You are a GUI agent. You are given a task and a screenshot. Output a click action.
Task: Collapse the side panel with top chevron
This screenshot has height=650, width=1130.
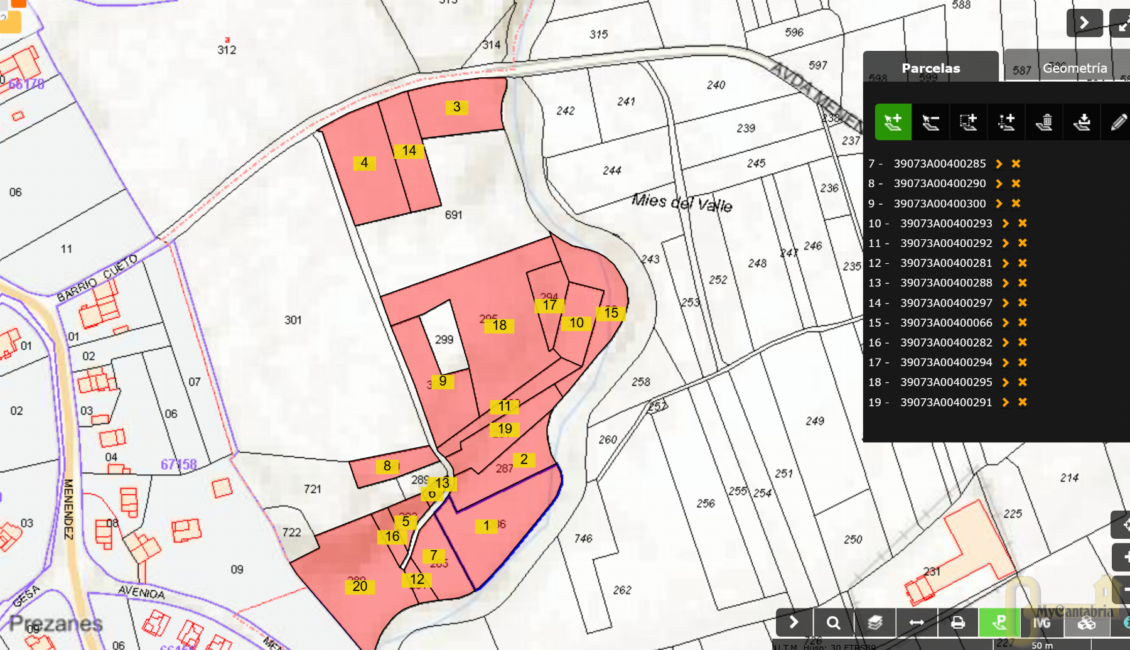click(1084, 23)
